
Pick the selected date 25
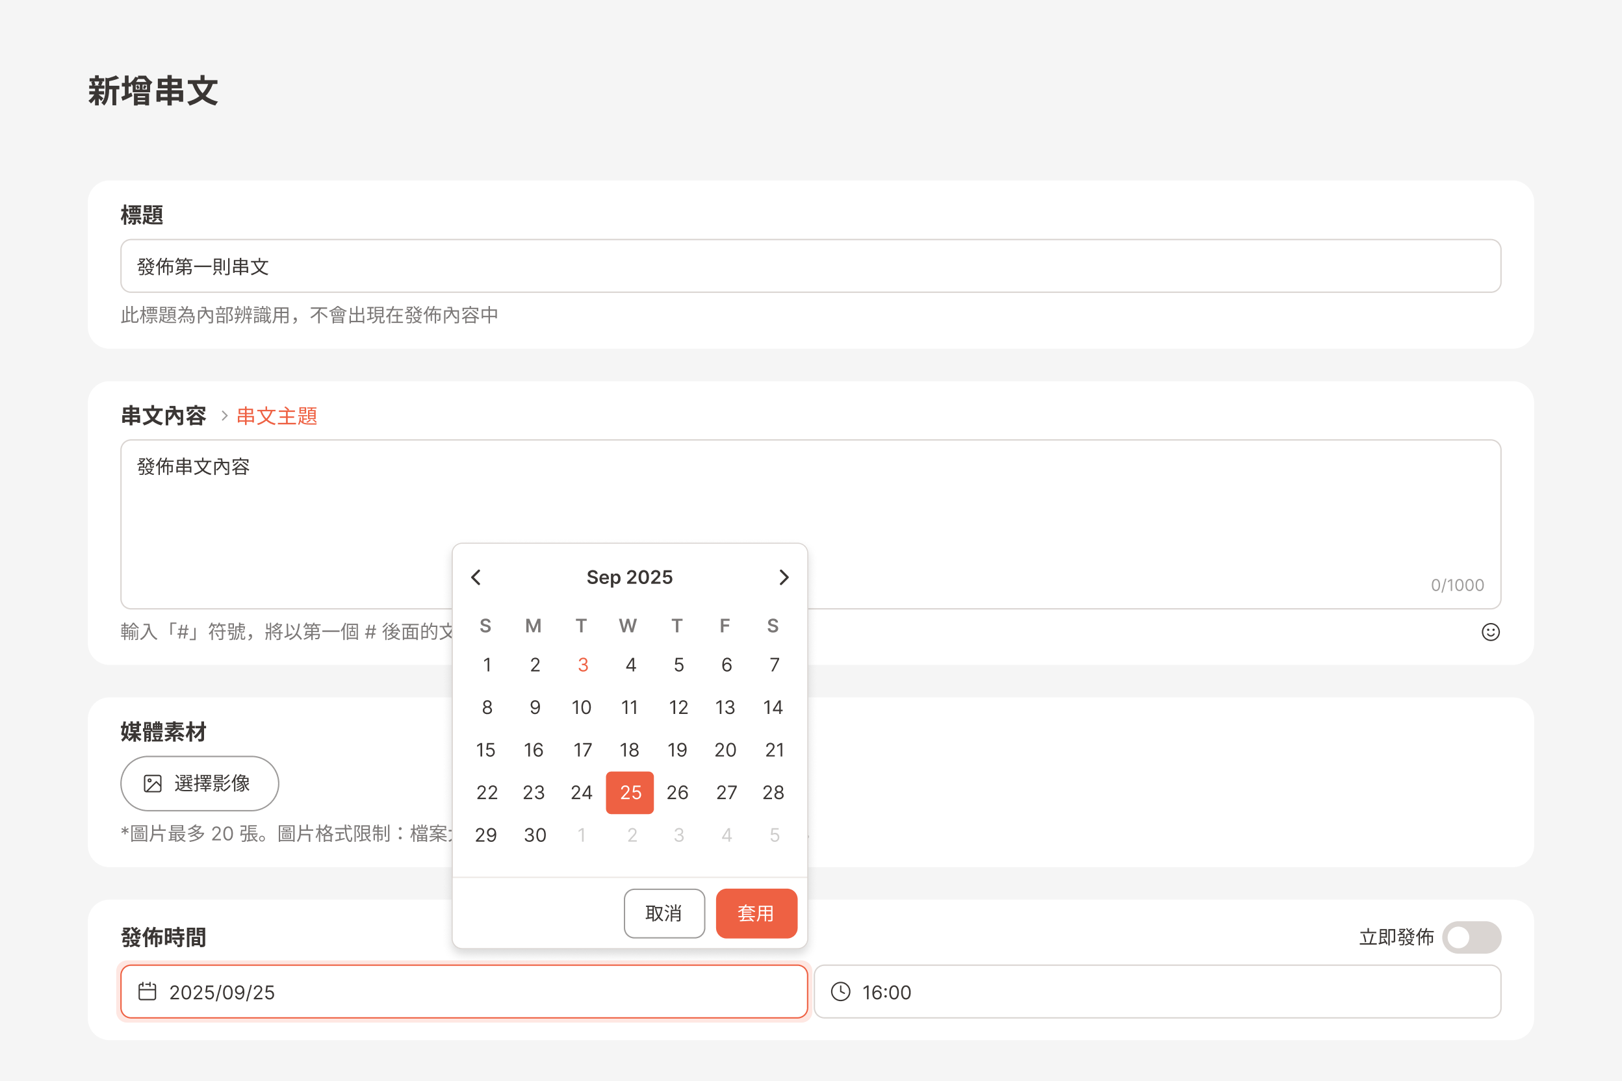click(x=630, y=792)
